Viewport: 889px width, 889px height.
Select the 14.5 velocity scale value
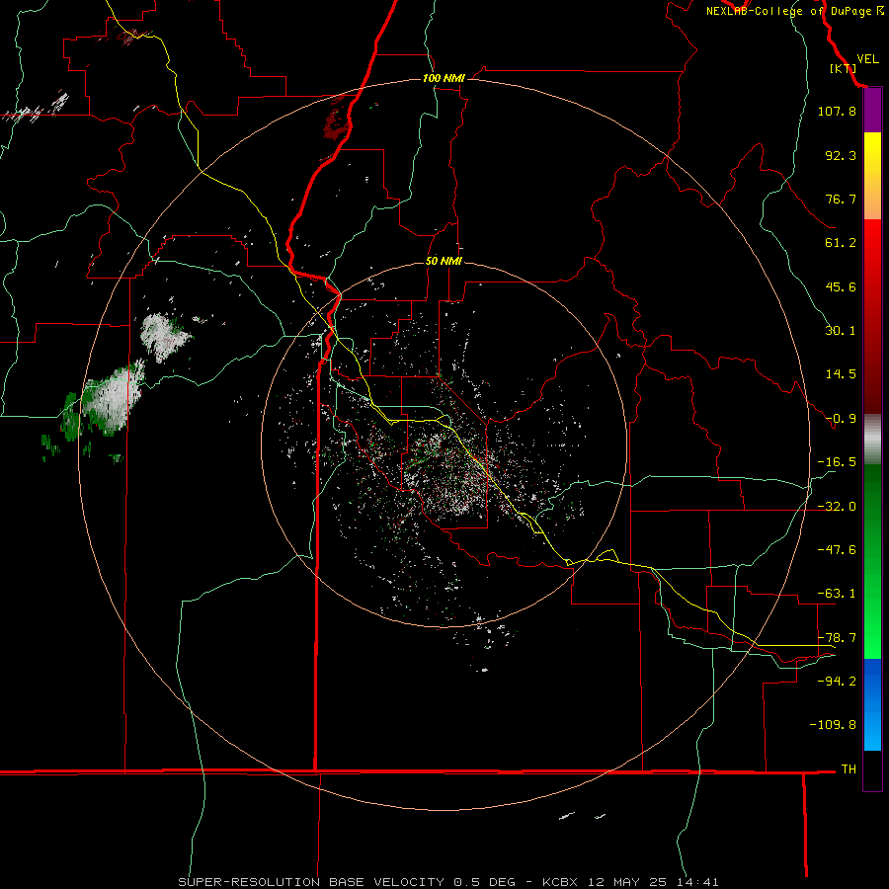tap(841, 374)
